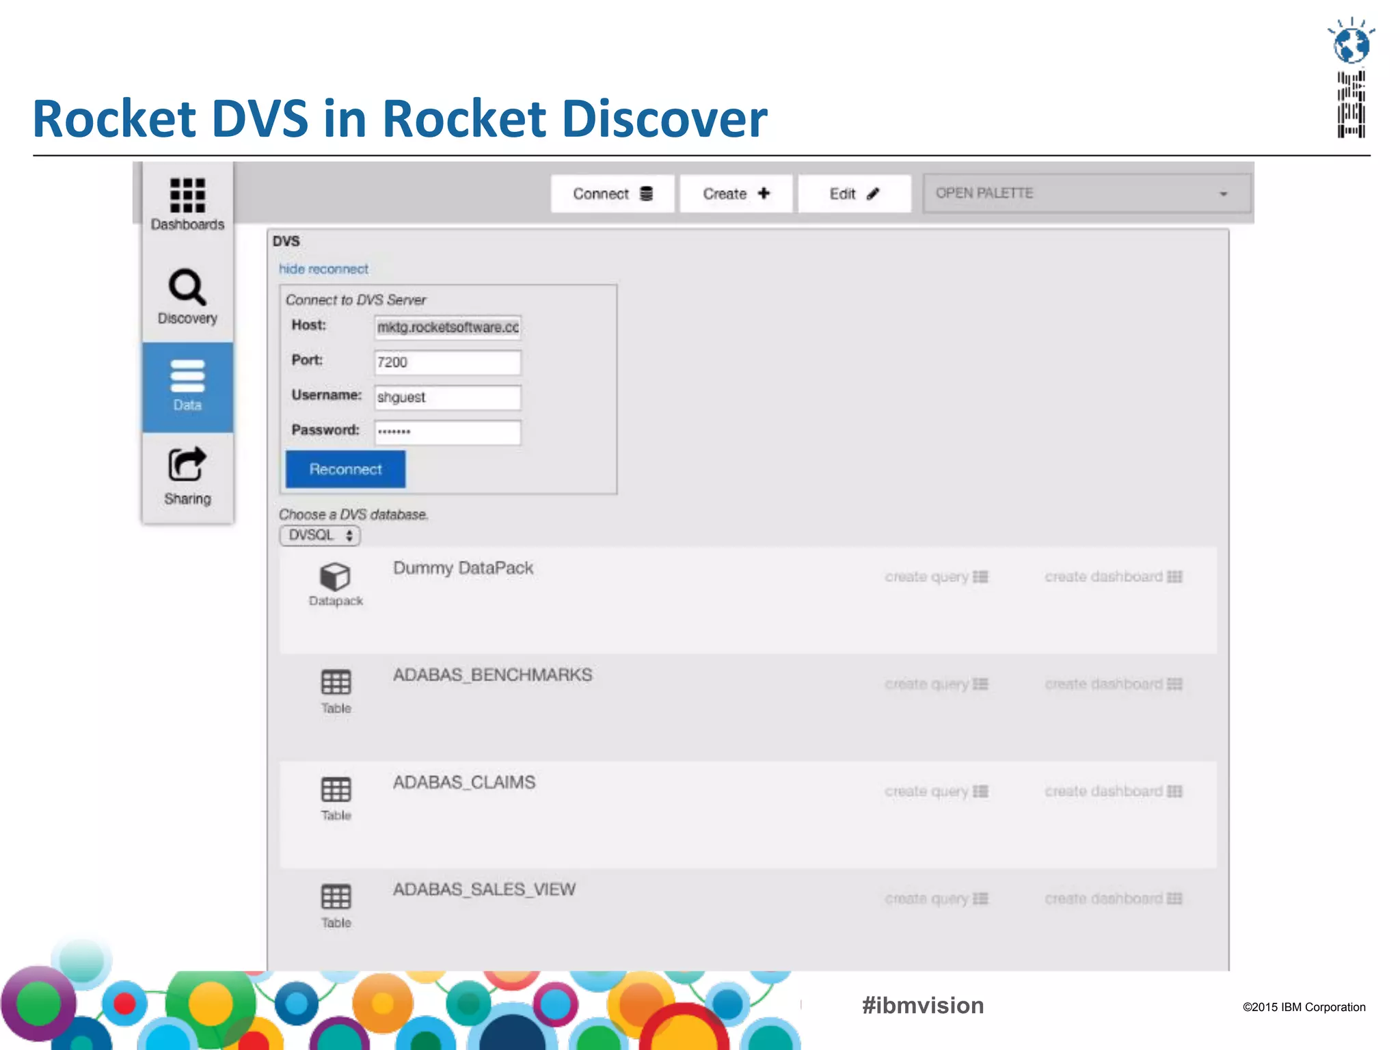
Task: Create query for Dummy DataPack
Action: [937, 577]
